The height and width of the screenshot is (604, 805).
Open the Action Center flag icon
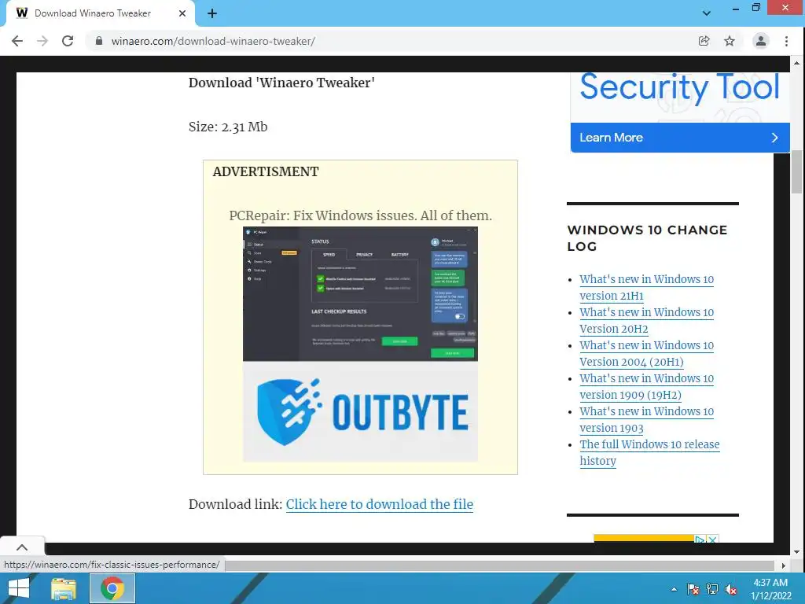pos(693,589)
